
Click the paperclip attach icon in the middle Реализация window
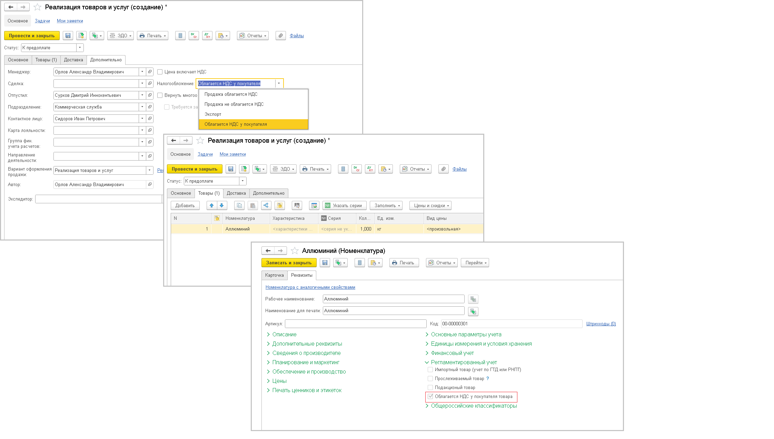pyautogui.click(x=444, y=169)
